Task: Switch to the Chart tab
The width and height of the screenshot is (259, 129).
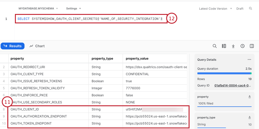Action: coord(37,46)
